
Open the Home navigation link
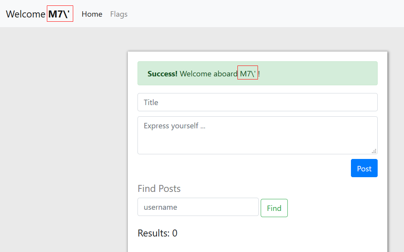[92, 14]
